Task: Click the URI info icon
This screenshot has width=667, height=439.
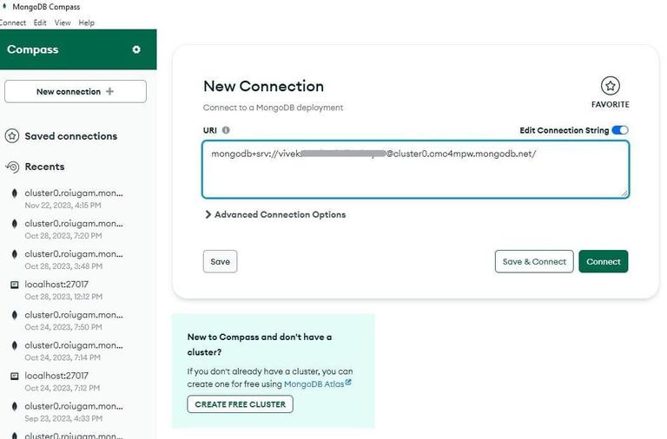Action: [x=226, y=130]
